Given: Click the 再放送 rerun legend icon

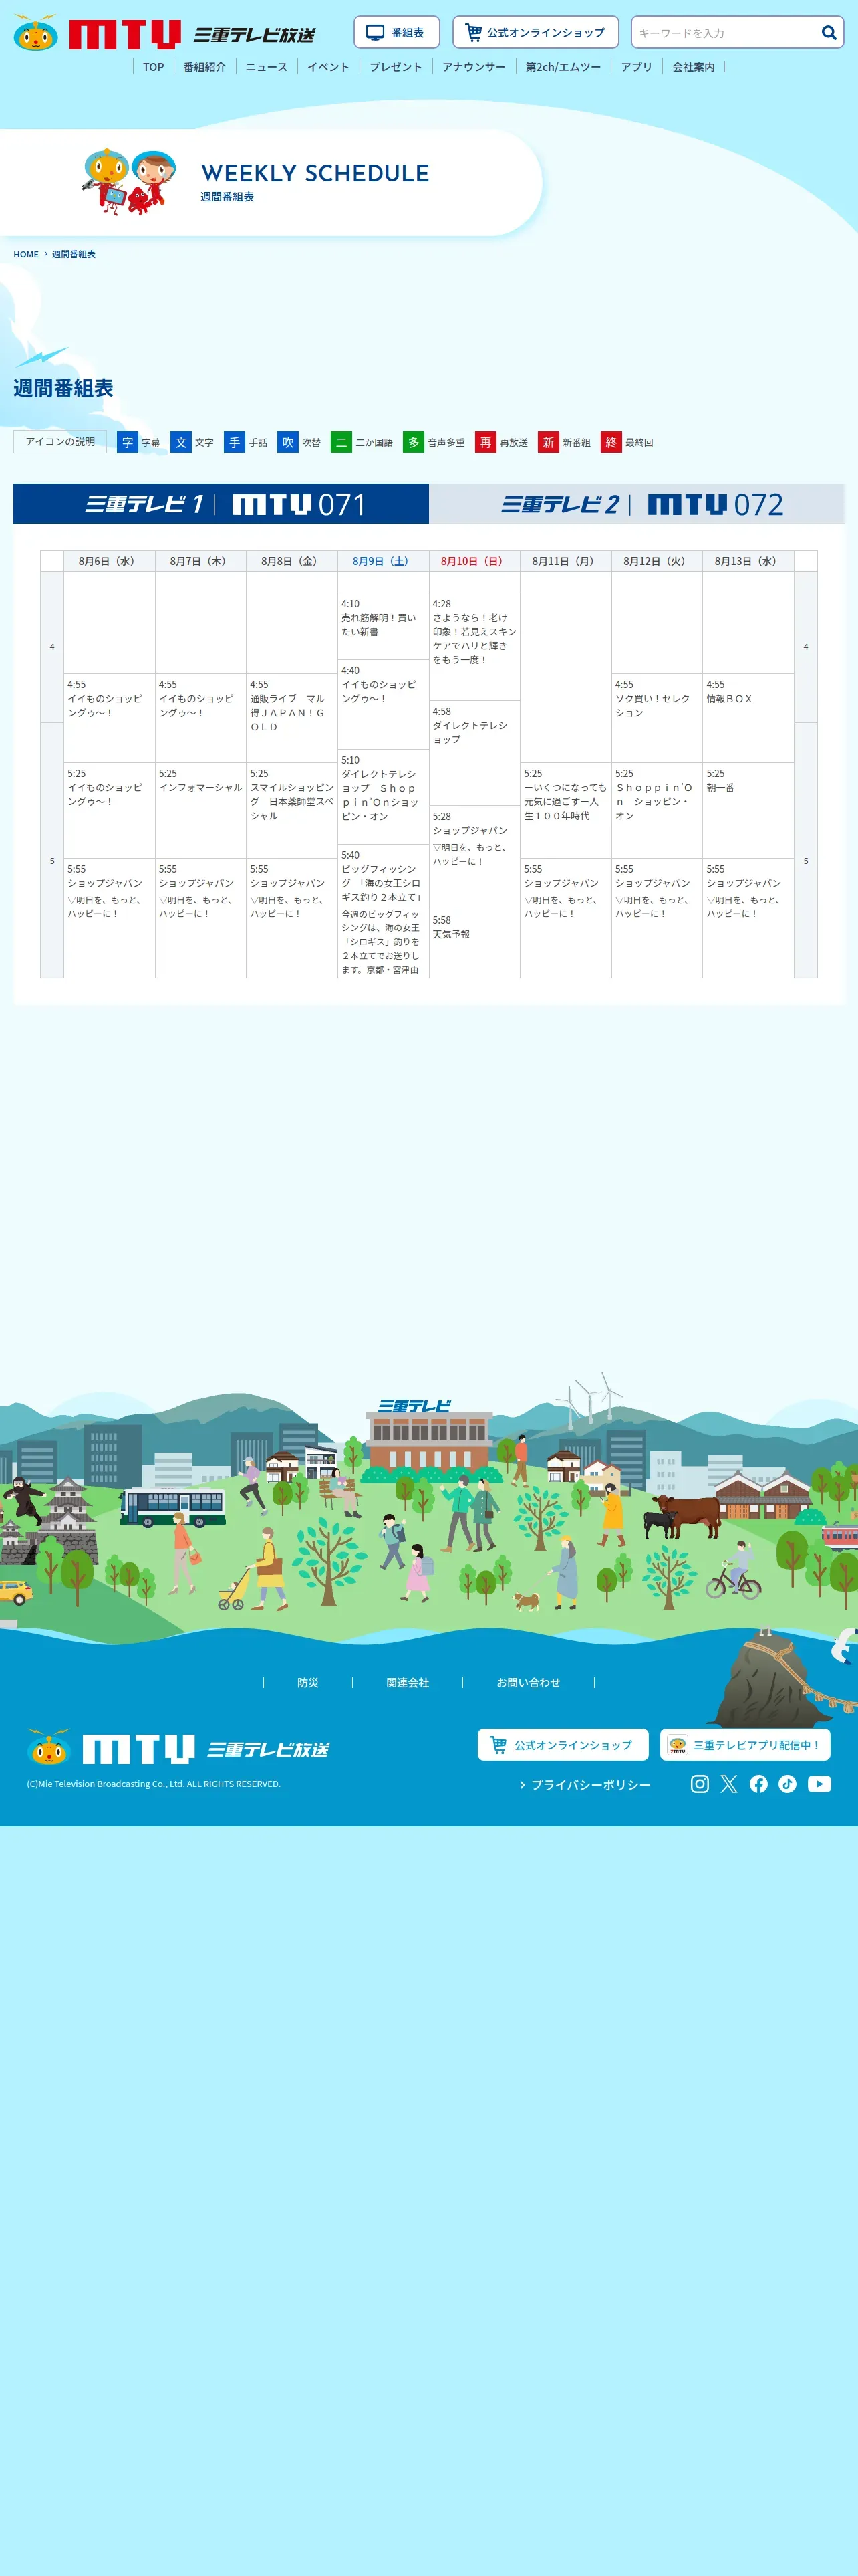Looking at the screenshot, I should 485,442.
